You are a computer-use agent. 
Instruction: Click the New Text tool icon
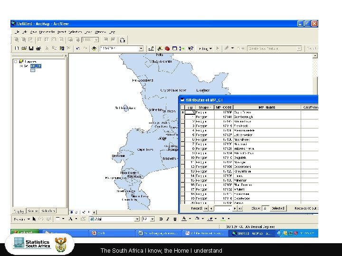[x=70, y=219]
